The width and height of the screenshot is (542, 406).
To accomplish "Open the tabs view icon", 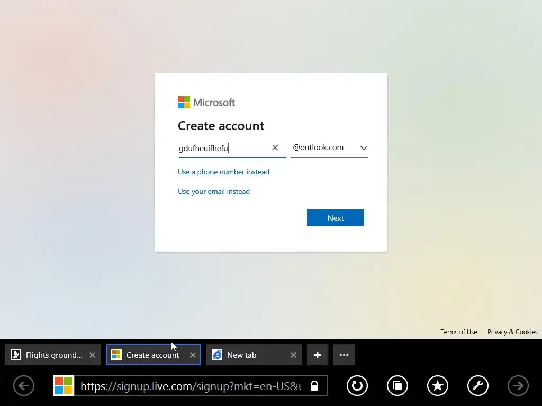I will click(397, 385).
